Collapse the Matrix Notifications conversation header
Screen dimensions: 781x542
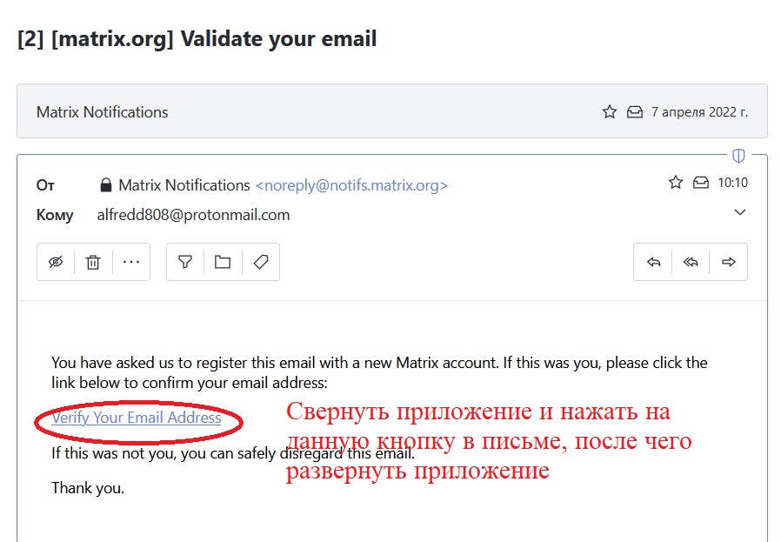[x=103, y=112]
